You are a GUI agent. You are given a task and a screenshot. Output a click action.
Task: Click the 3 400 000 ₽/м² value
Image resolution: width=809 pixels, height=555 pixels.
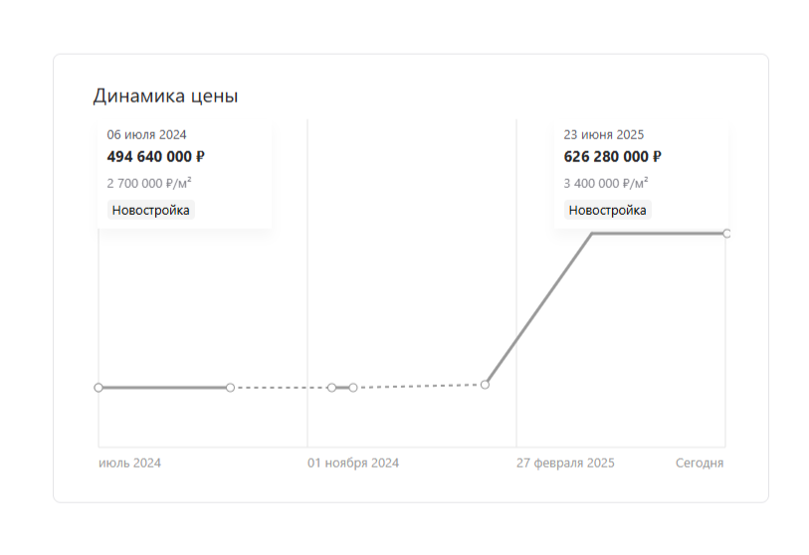pos(606,183)
